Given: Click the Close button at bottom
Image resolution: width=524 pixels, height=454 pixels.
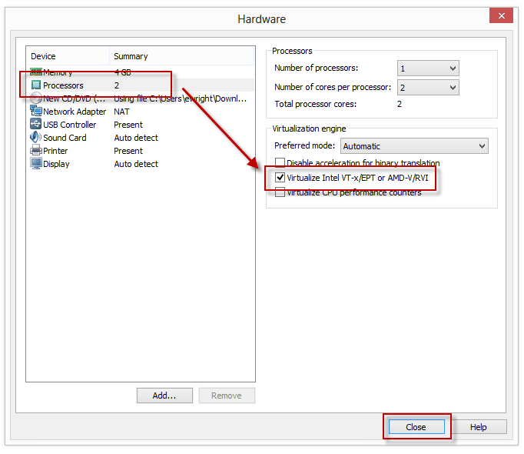Looking at the screenshot, I should [416, 427].
